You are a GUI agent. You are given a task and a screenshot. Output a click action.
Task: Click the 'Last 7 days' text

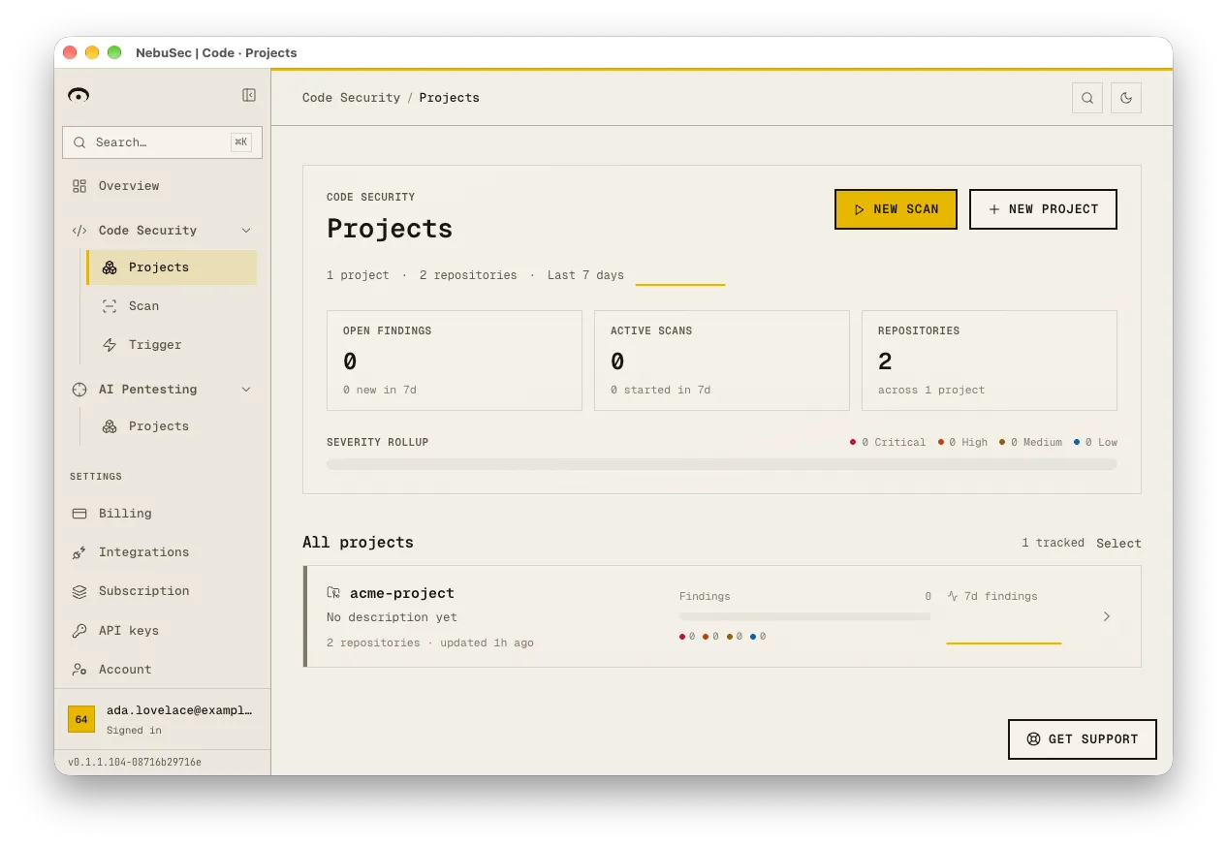click(585, 275)
